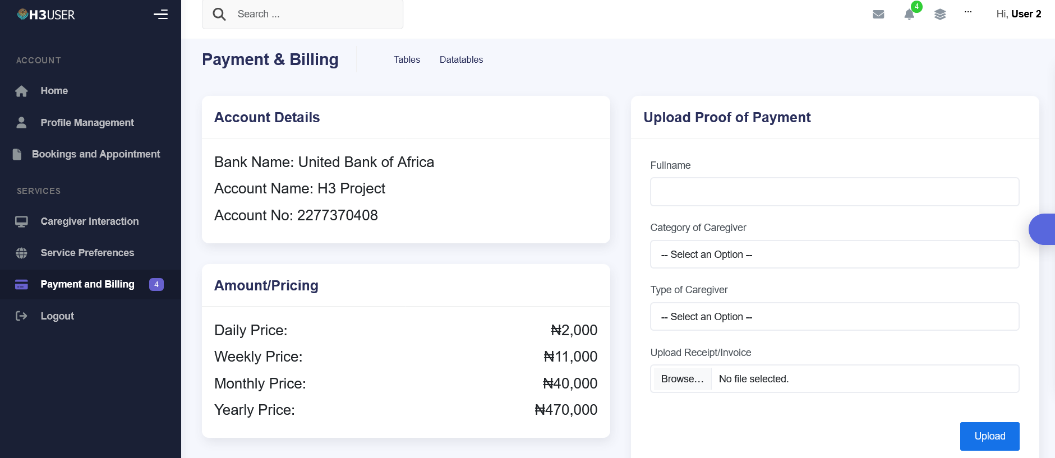Open the three-dots more menu
Viewport: 1055px width, 458px height.
pyautogui.click(x=968, y=12)
